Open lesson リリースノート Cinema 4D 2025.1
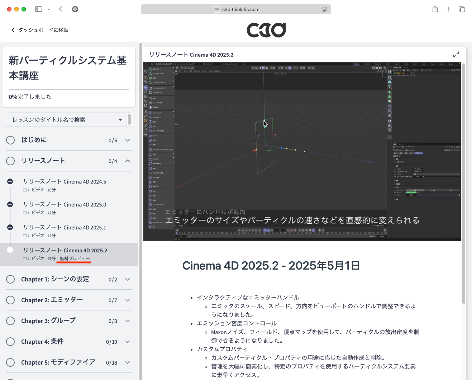Viewport: 472px width, 380px height. [x=69, y=231]
